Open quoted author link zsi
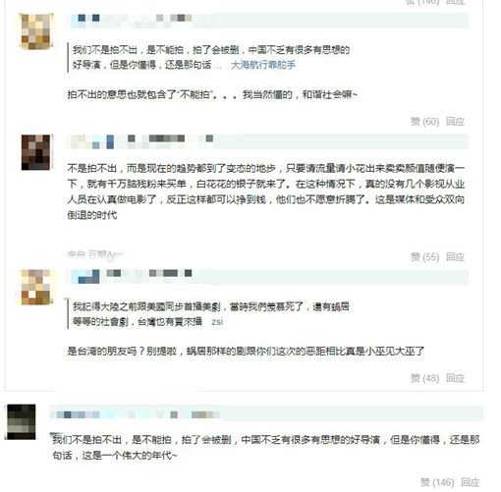 [x=217, y=322]
